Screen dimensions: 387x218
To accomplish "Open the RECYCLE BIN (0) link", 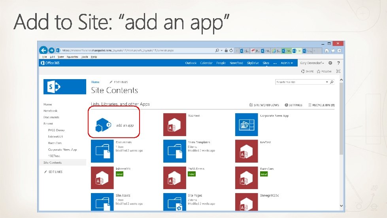I will coord(322,105).
